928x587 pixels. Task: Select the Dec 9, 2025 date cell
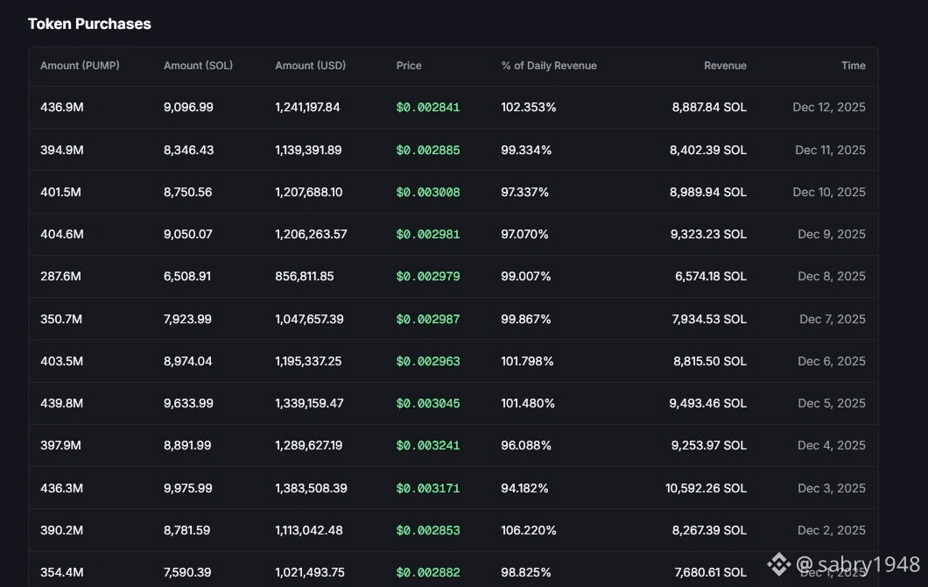click(831, 235)
